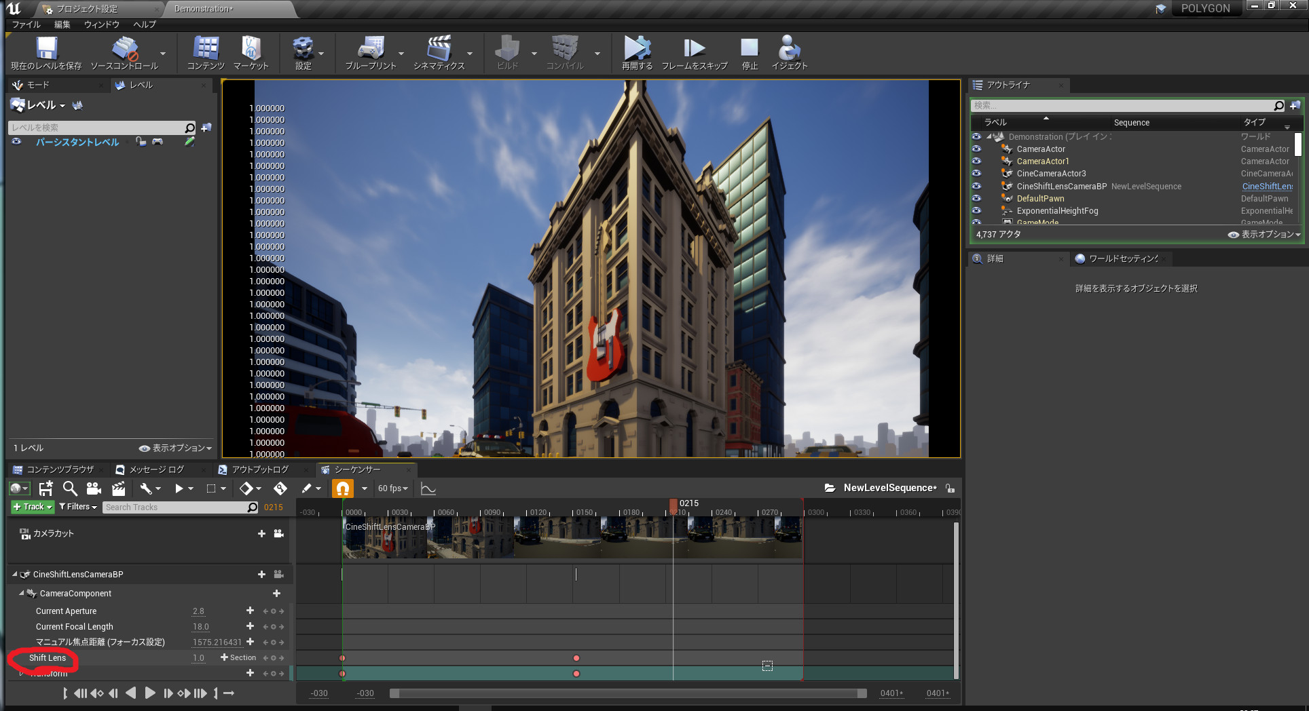The width and height of the screenshot is (1309, 711).
Task: Switch to the アウトプットログ tab
Action: (x=259, y=469)
